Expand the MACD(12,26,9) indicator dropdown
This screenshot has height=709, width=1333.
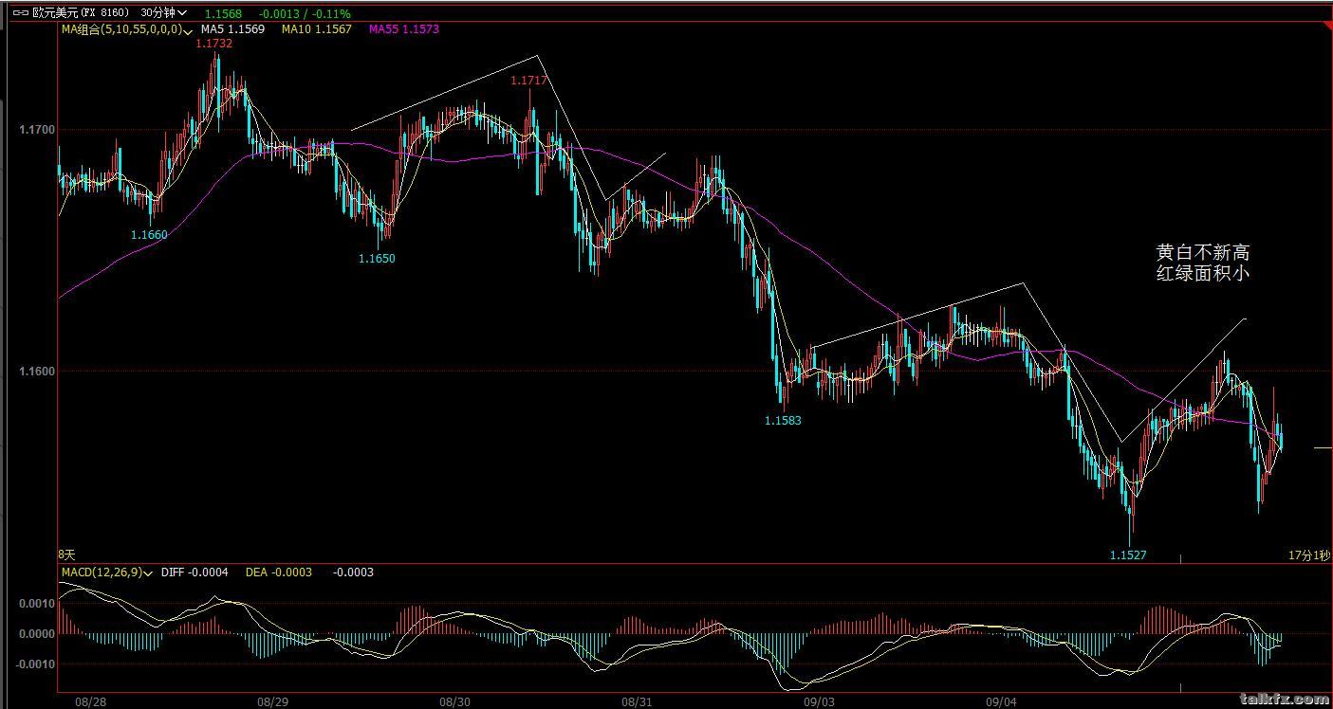(x=148, y=573)
